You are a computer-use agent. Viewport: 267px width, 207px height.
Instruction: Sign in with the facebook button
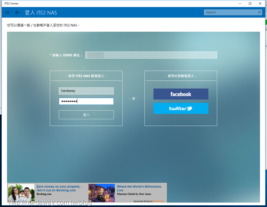[x=181, y=94]
